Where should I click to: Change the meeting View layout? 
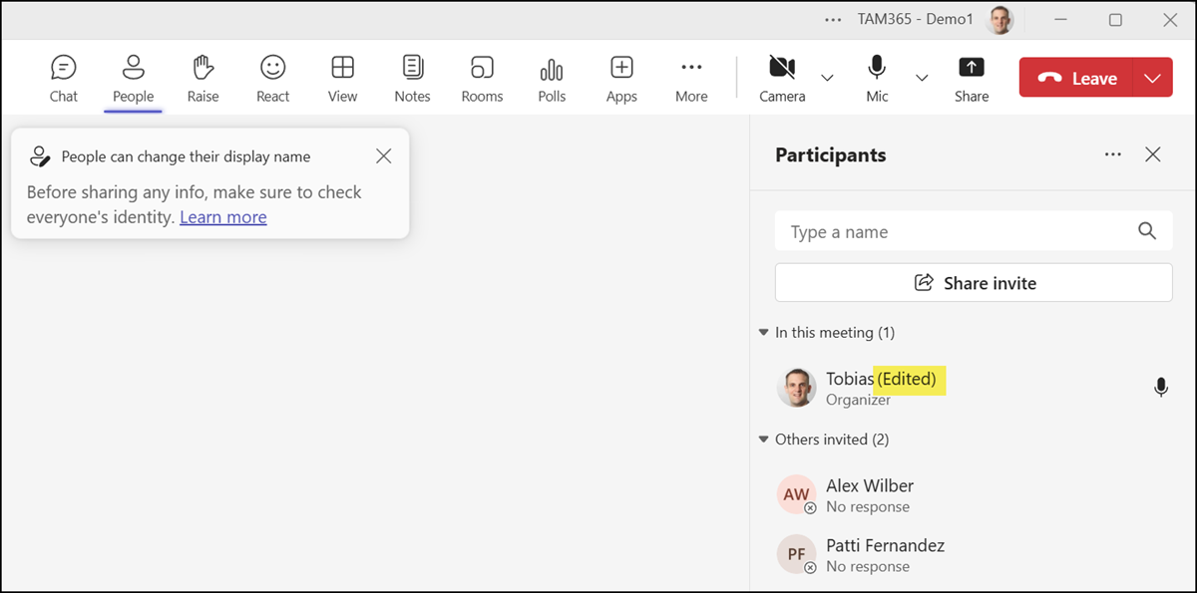[342, 79]
